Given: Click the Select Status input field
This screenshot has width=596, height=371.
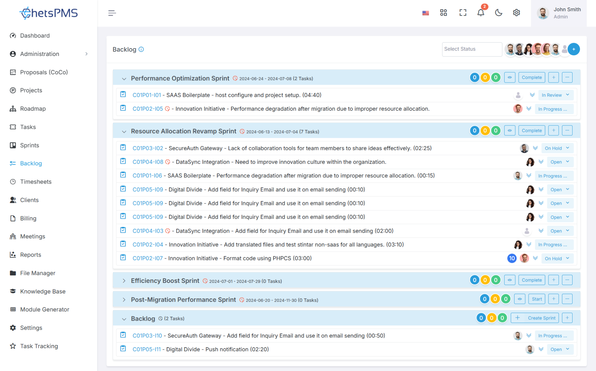Looking at the screenshot, I should tap(472, 49).
